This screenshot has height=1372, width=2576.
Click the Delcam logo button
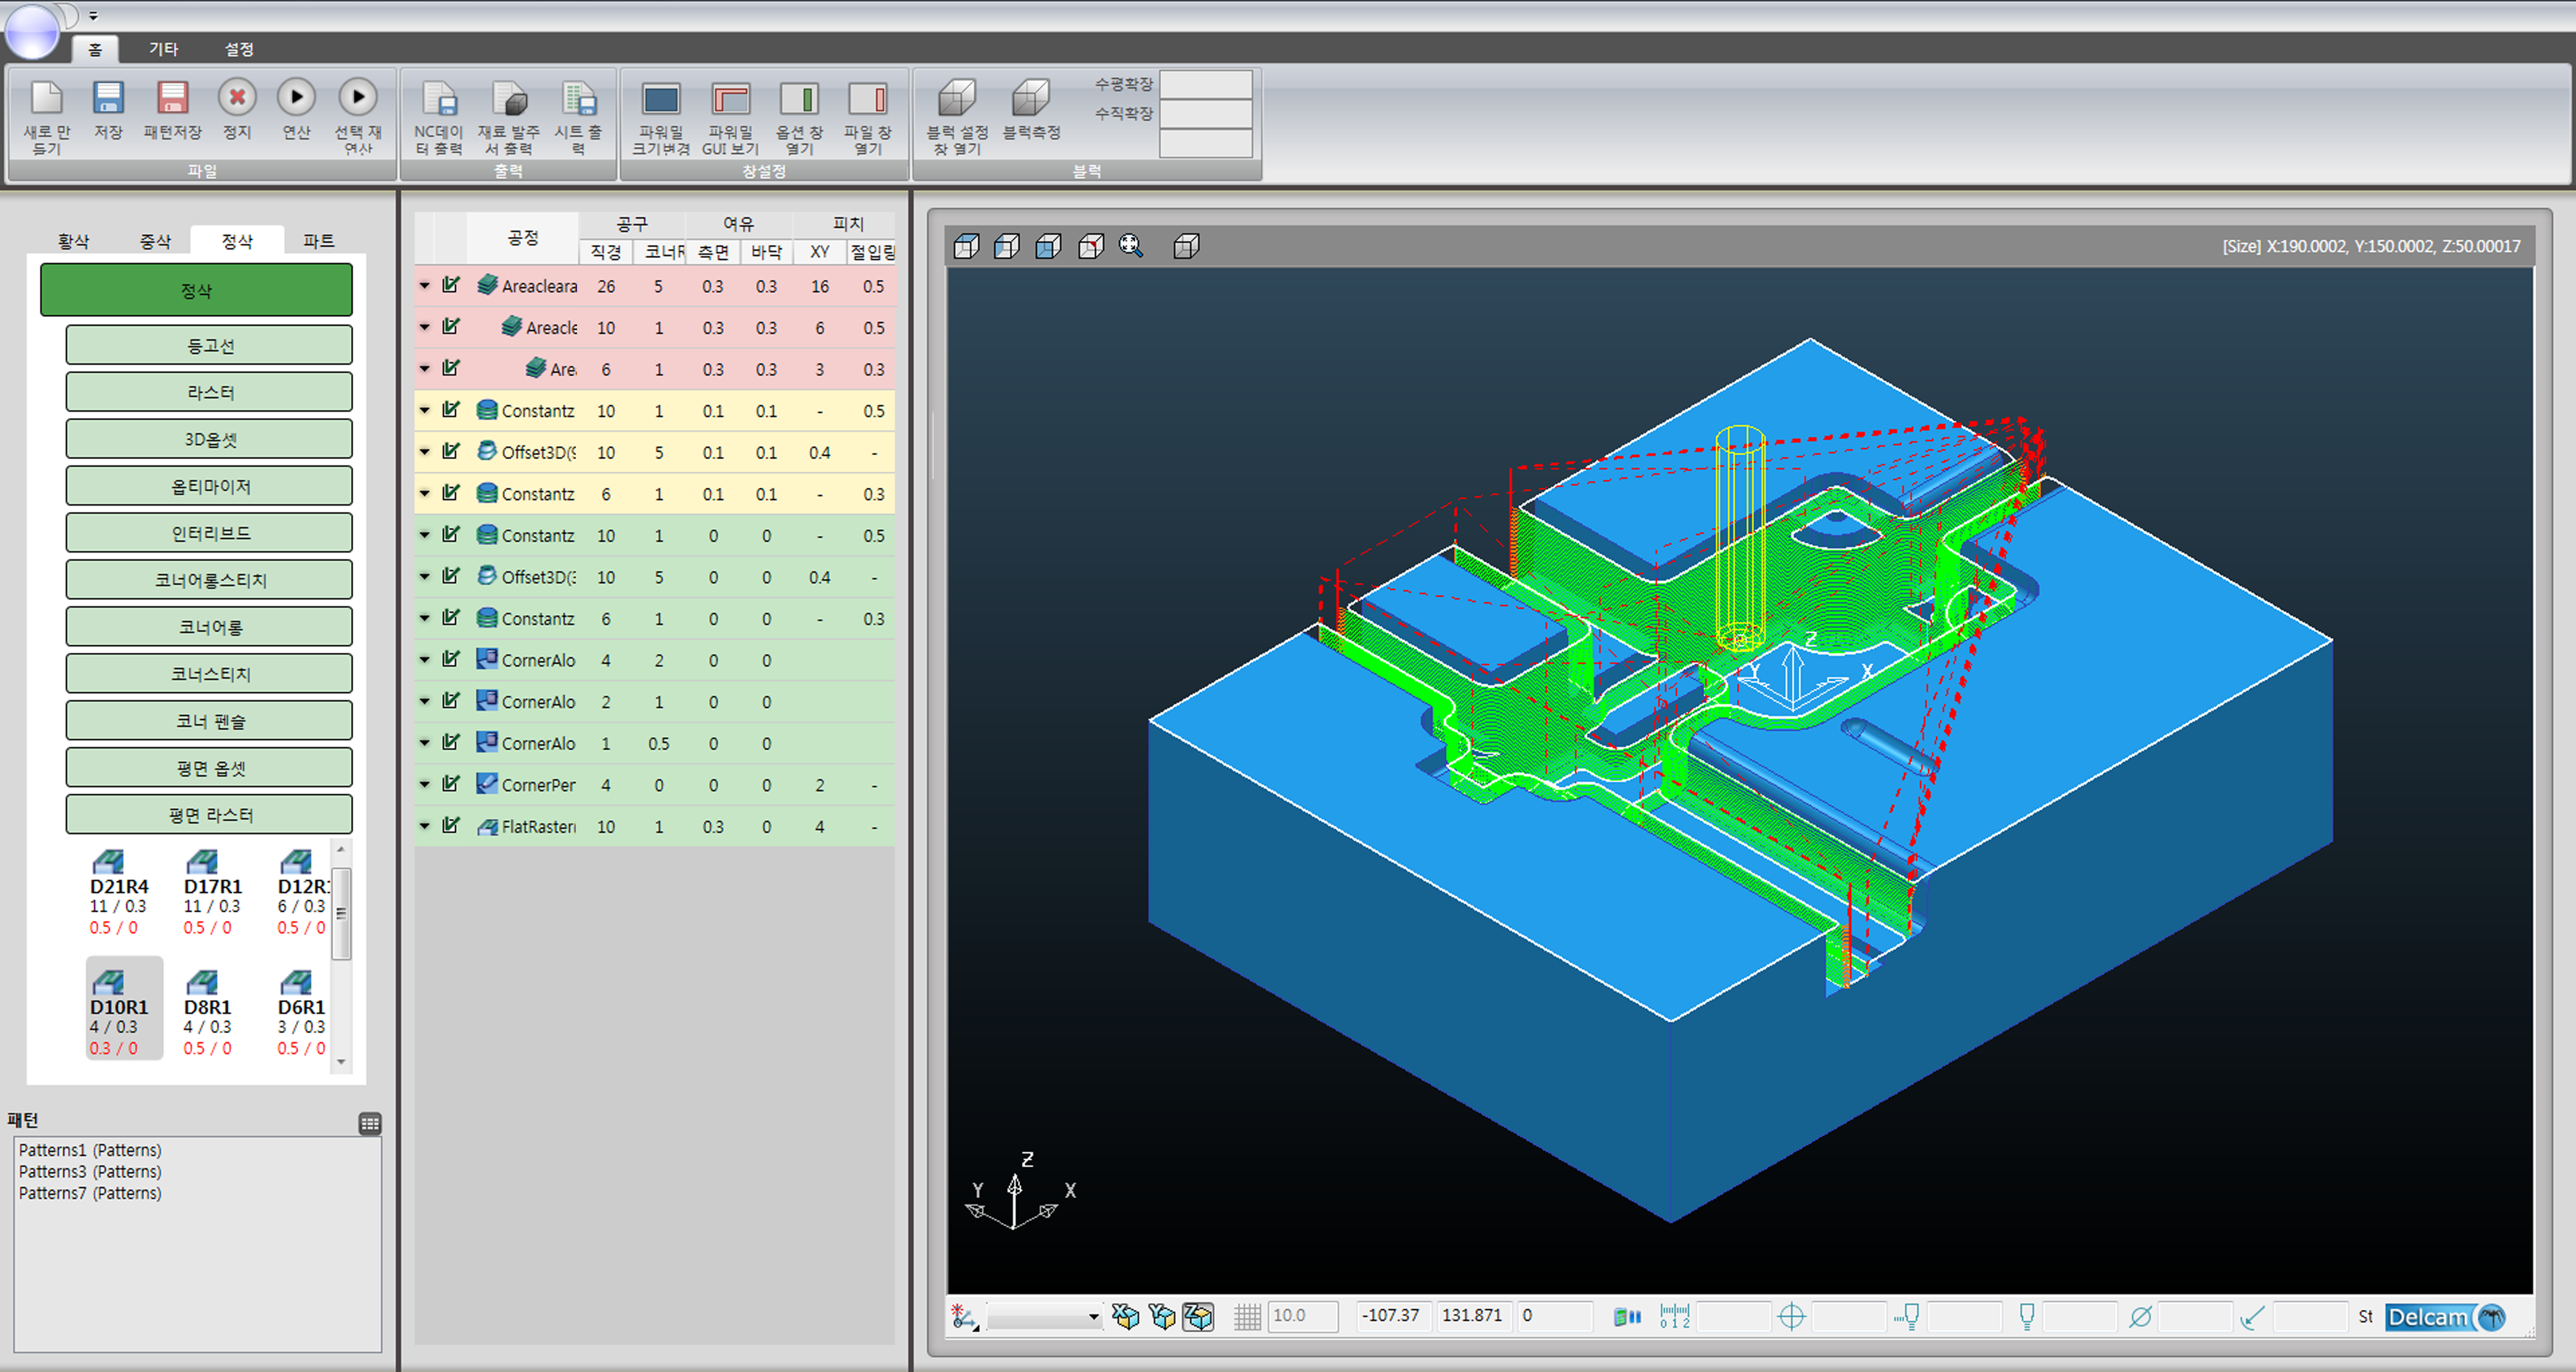[2447, 1317]
